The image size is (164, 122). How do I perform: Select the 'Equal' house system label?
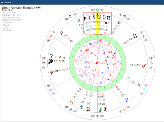(5, 28)
